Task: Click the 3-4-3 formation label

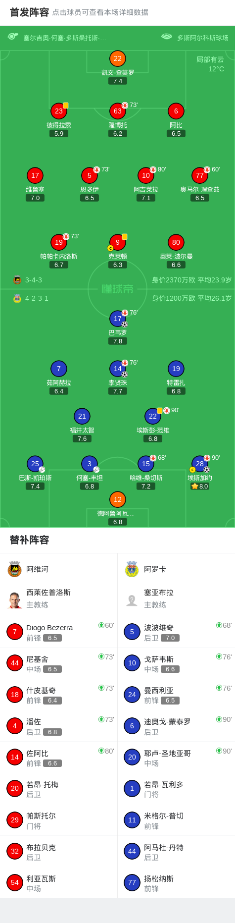Action: pyautogui.click(x=34, y=280)
